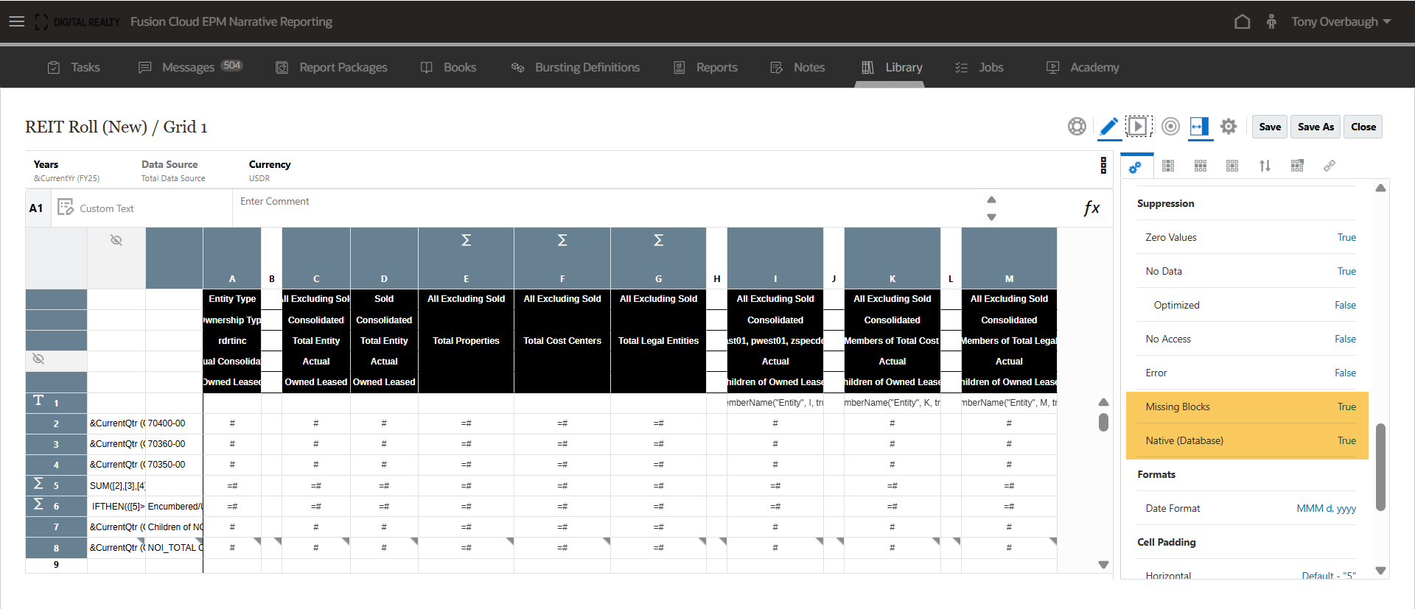
Task: Go to the Home icon
Action: pos(1242,21)
